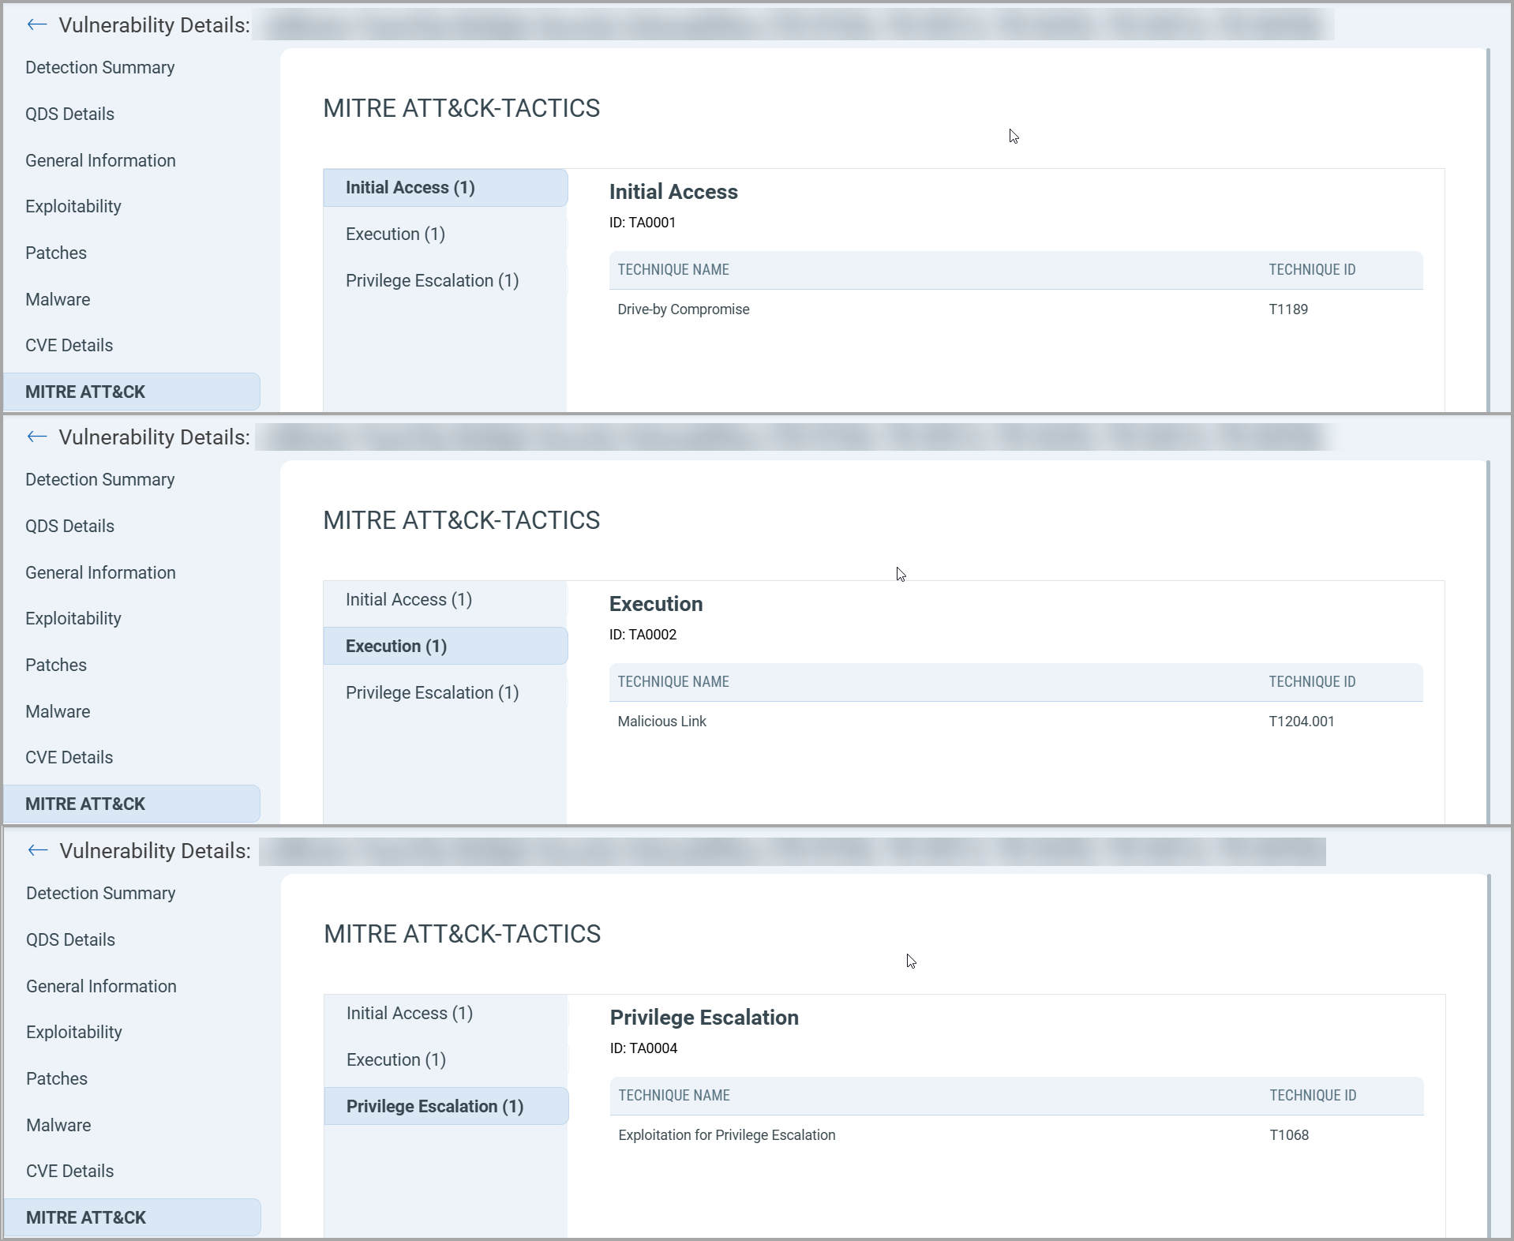Click Exploitation for Privilege Escalation technique name

[726, 1135]
